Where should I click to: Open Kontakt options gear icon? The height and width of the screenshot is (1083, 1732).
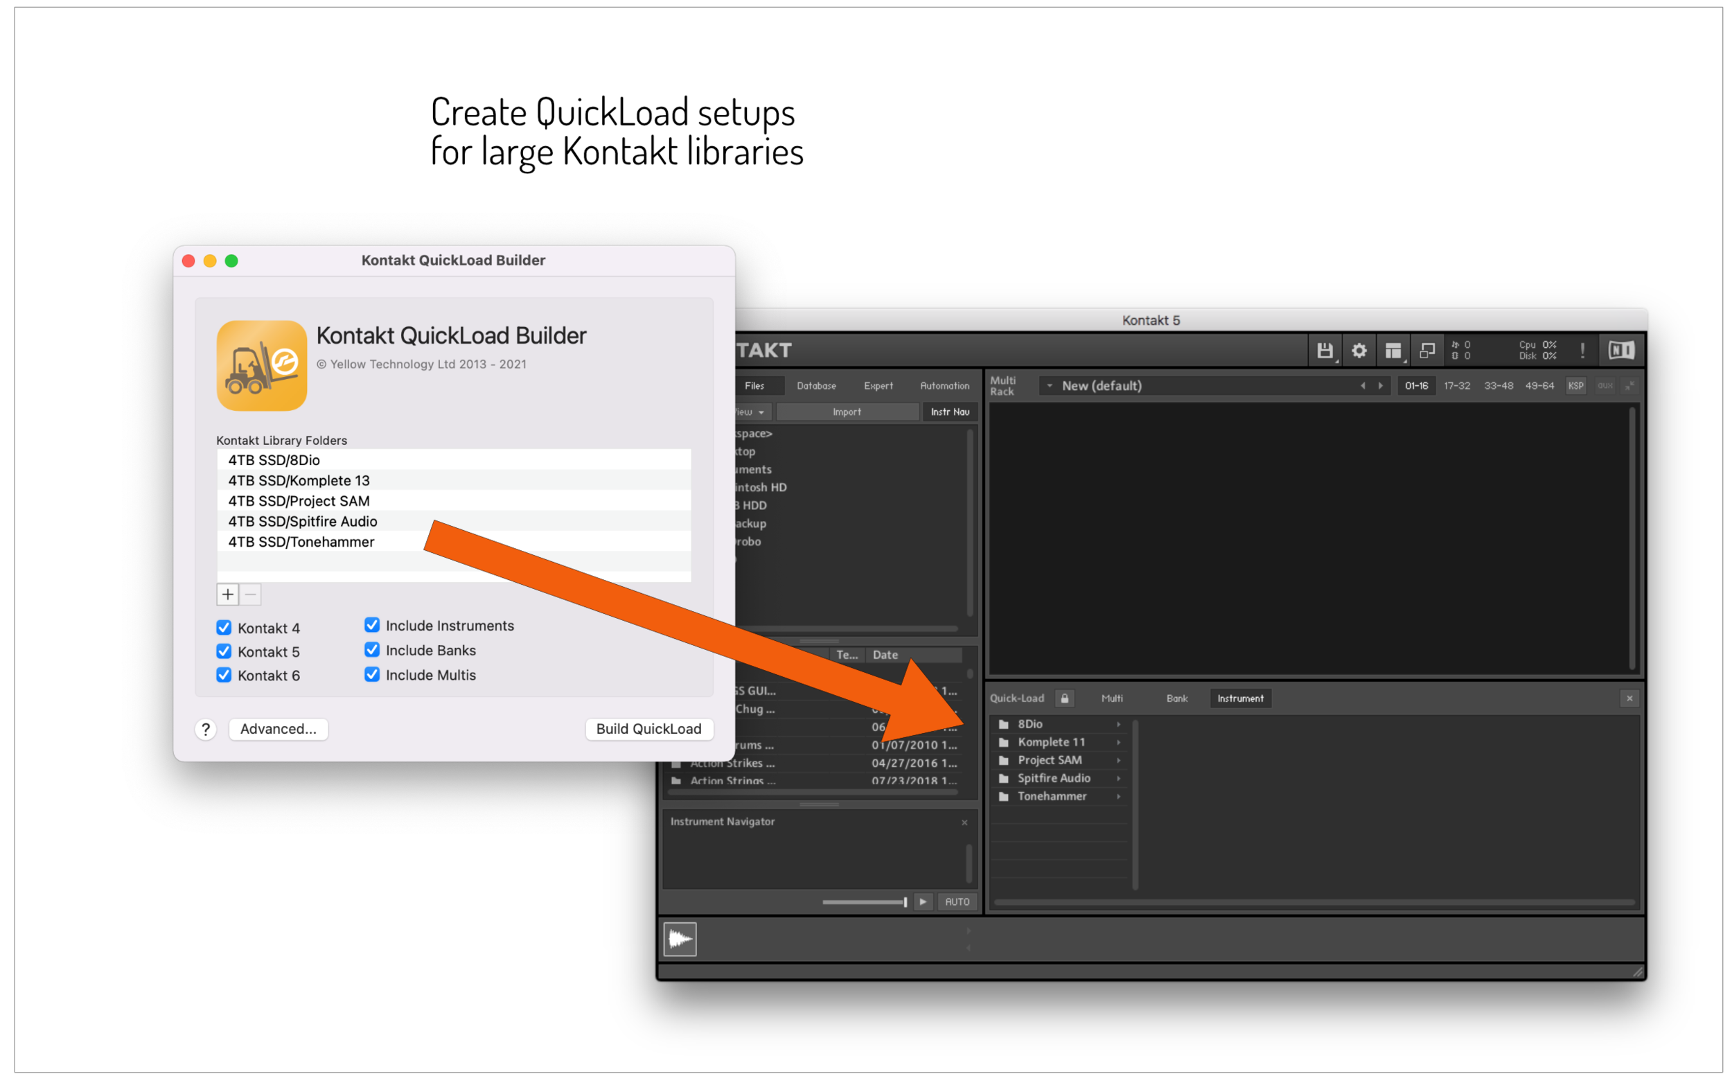pos(1359,350)
